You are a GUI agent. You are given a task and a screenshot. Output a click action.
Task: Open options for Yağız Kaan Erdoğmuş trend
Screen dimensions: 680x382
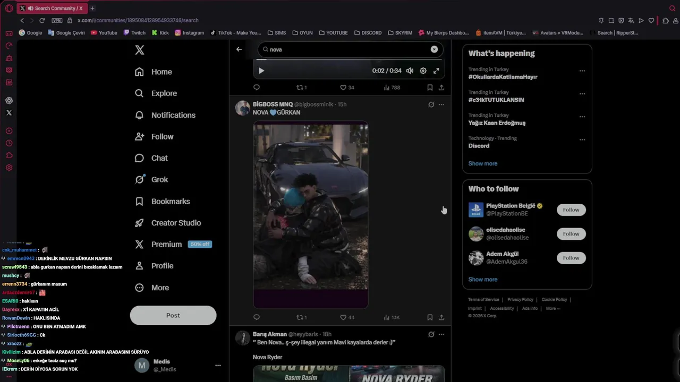point(582,117)
